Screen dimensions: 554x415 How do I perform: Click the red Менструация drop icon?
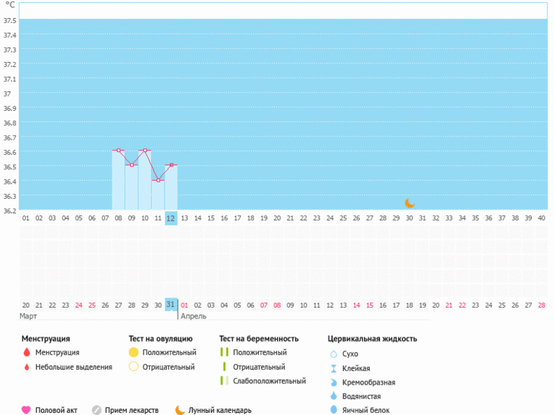click(27, 352)
